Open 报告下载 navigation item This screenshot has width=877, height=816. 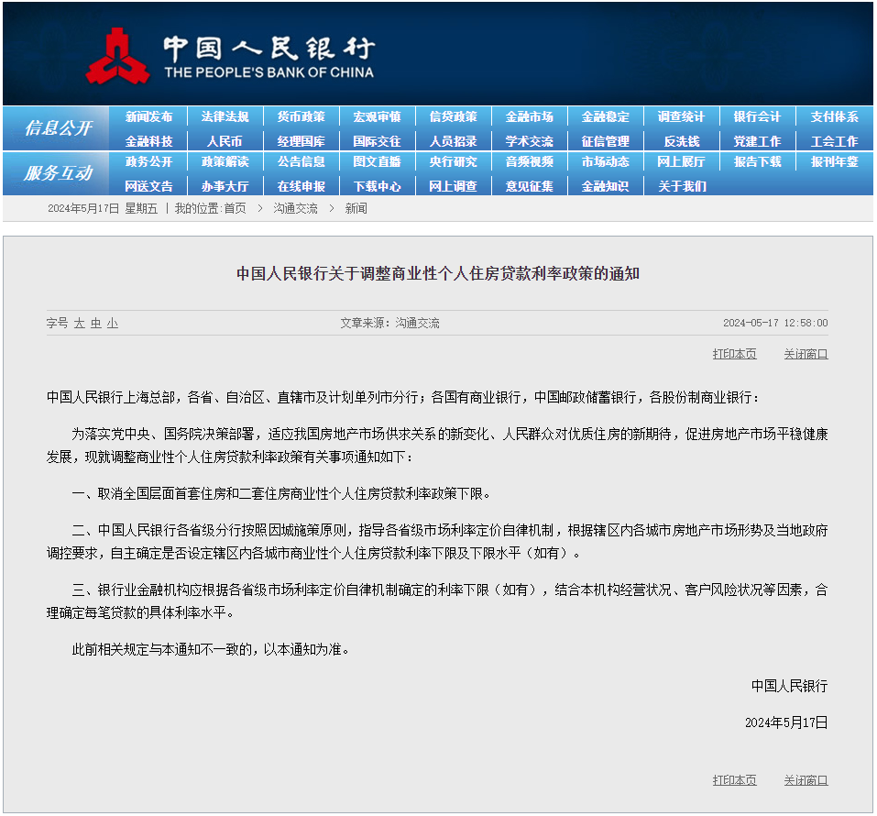(x=757, y=161)
